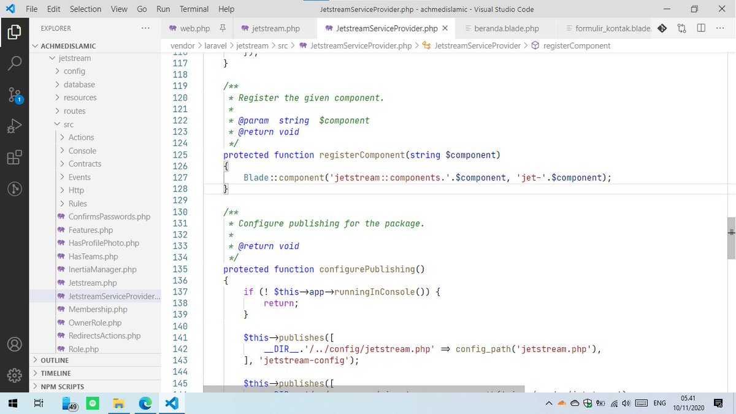Image resolution: width=736 pixels, height=414 pixels.
Task: Collapse the ACHMEDISLAMIC root folder
Action: (x=36, y=46)
